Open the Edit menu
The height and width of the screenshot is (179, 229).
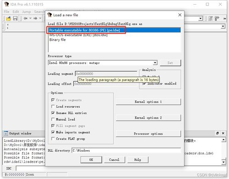click(x=16, y=12)
